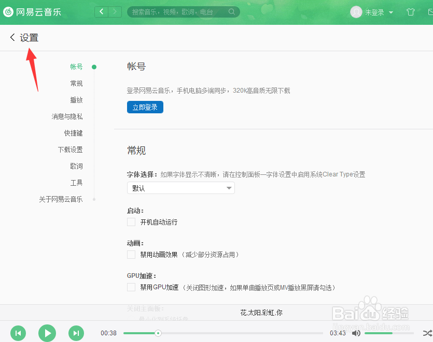The image size is (433, 342).
Task: Go to 消息与隐私 settings
Action: pyautogui.click(x=67, y=116)
